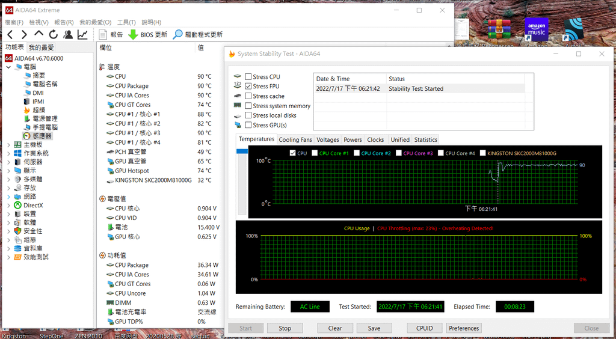This screenshot has height=339, width=616.
Task: Expand the 主機板 tree node
Action: point(8,145)
